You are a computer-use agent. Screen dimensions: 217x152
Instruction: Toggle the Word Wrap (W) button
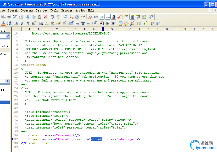[102, 17]
